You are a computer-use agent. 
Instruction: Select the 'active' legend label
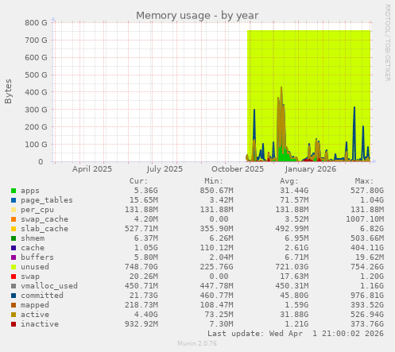pyautogui.click(x=35, y=315)
